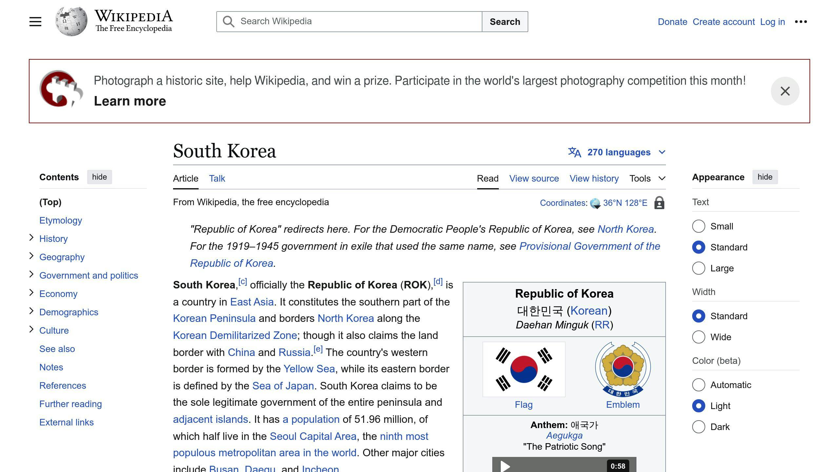Open the View source tab

click(x=534, y=178)
